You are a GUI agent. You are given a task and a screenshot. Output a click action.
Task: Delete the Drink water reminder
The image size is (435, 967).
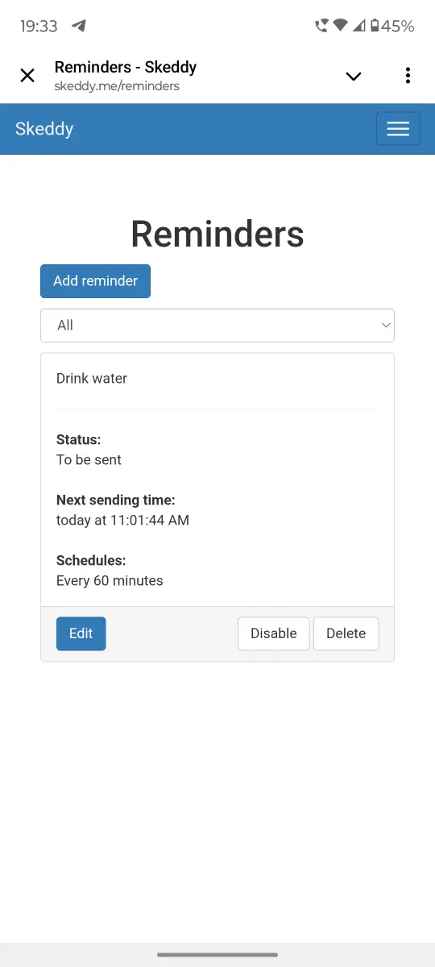pos(346,633)
